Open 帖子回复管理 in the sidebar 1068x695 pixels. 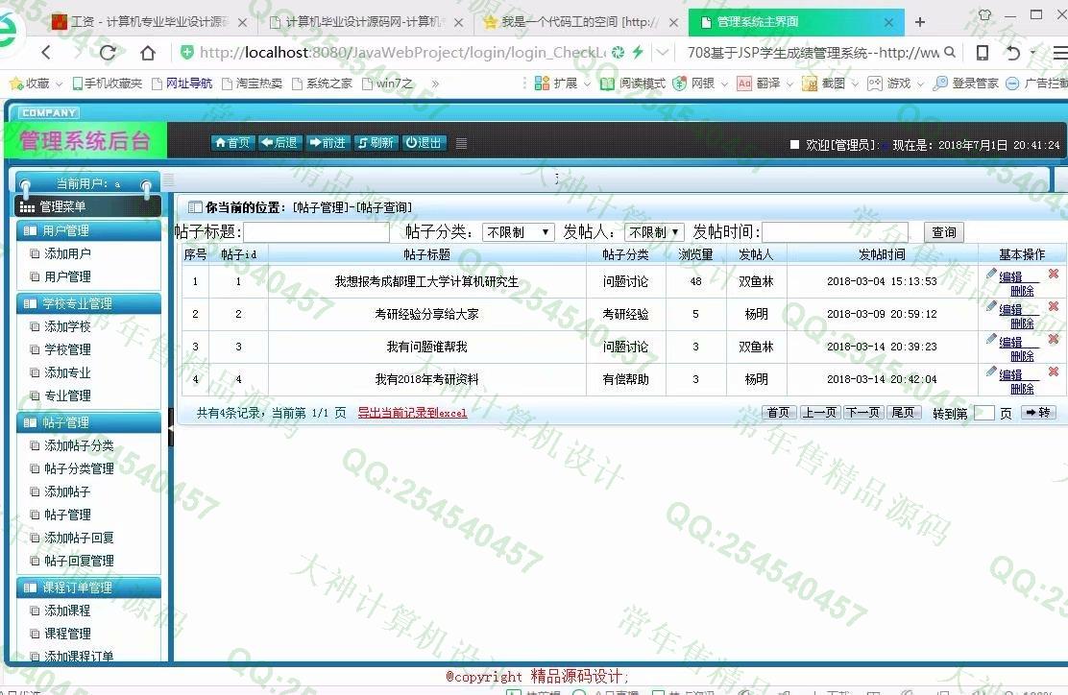tap(79, 561)
